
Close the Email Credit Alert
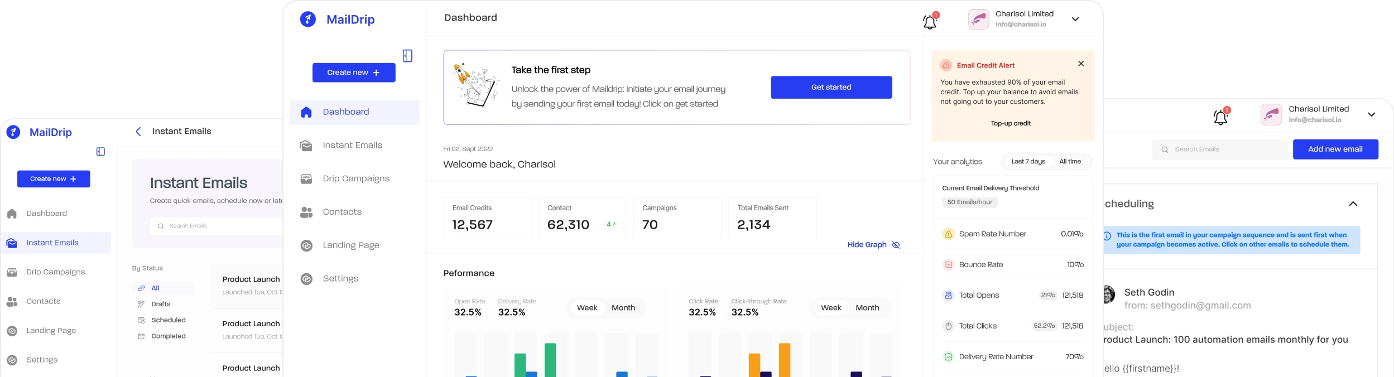click(x=1081, y=64)
